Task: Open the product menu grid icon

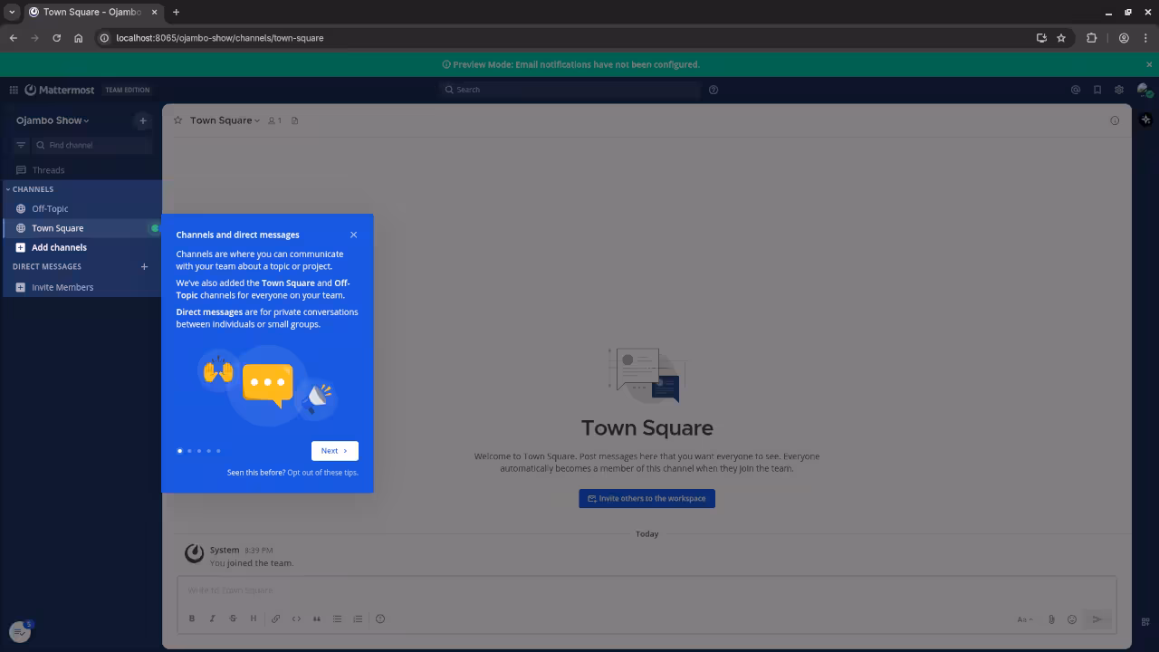Action: coord(14,90)
